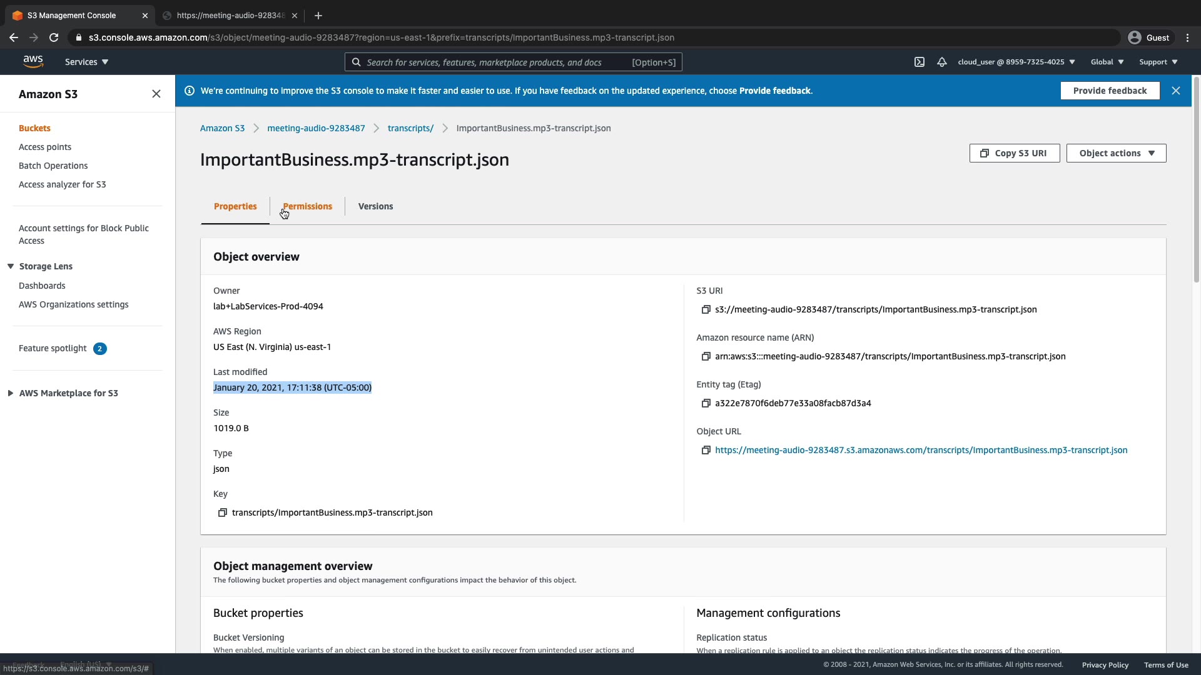
Task: Switch to the Versions tab
Action: coord(375,206)
